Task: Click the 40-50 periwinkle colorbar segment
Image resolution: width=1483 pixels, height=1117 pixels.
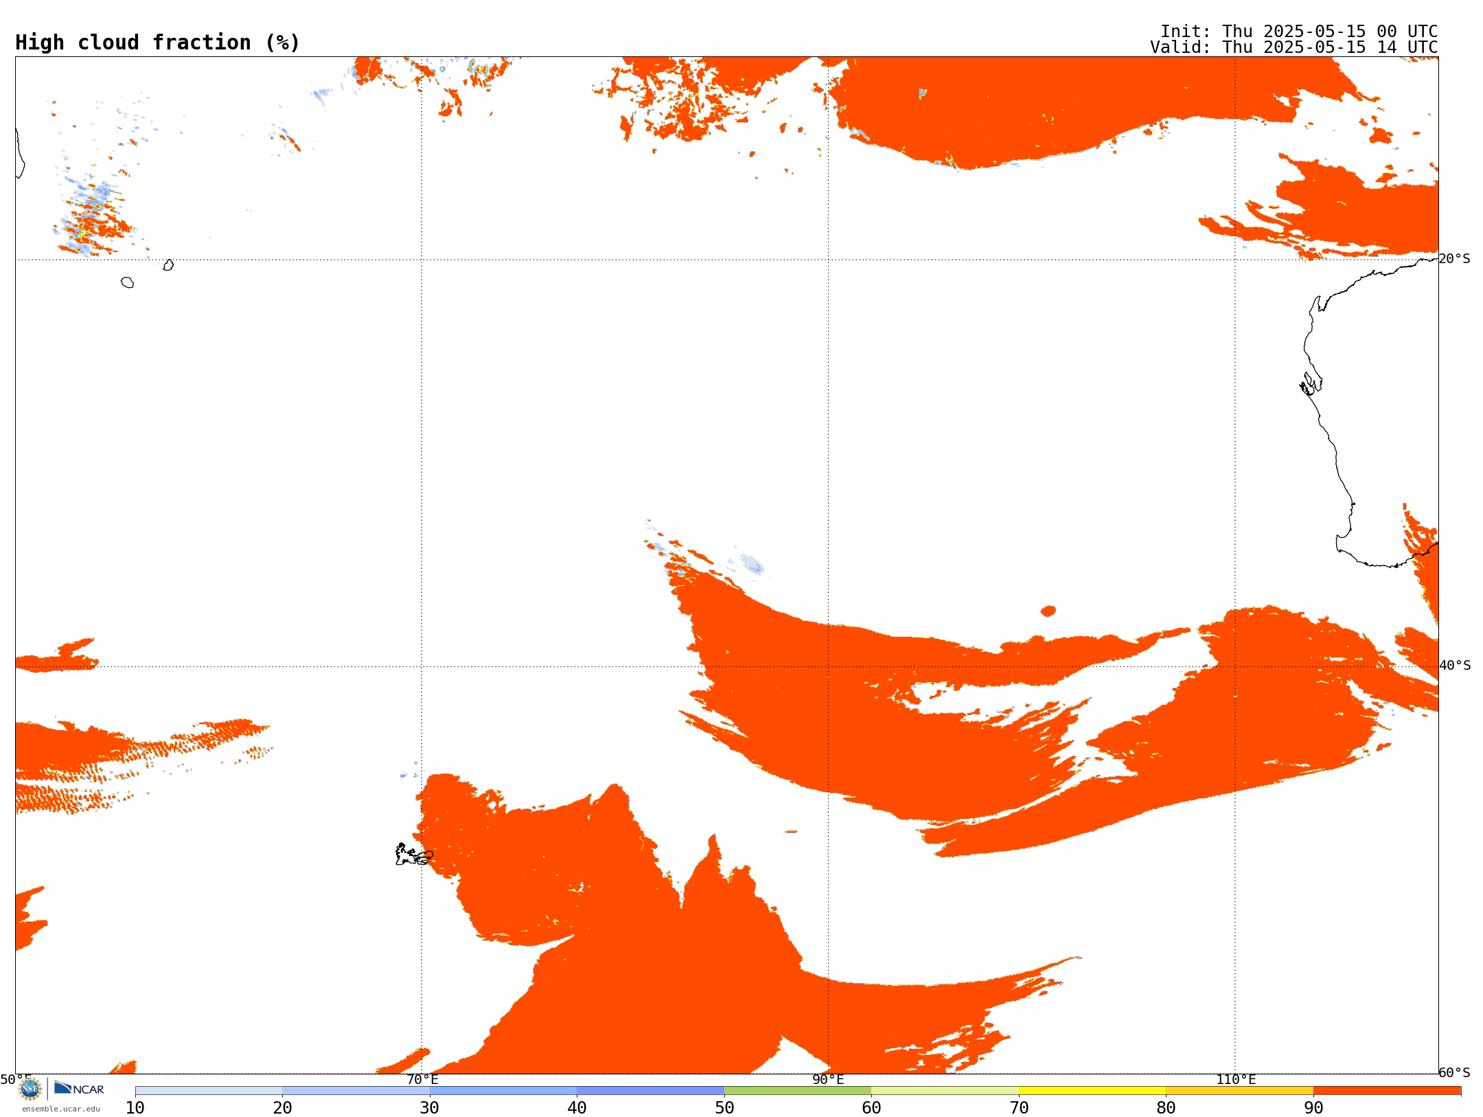Action: (x=650, y=1091)
